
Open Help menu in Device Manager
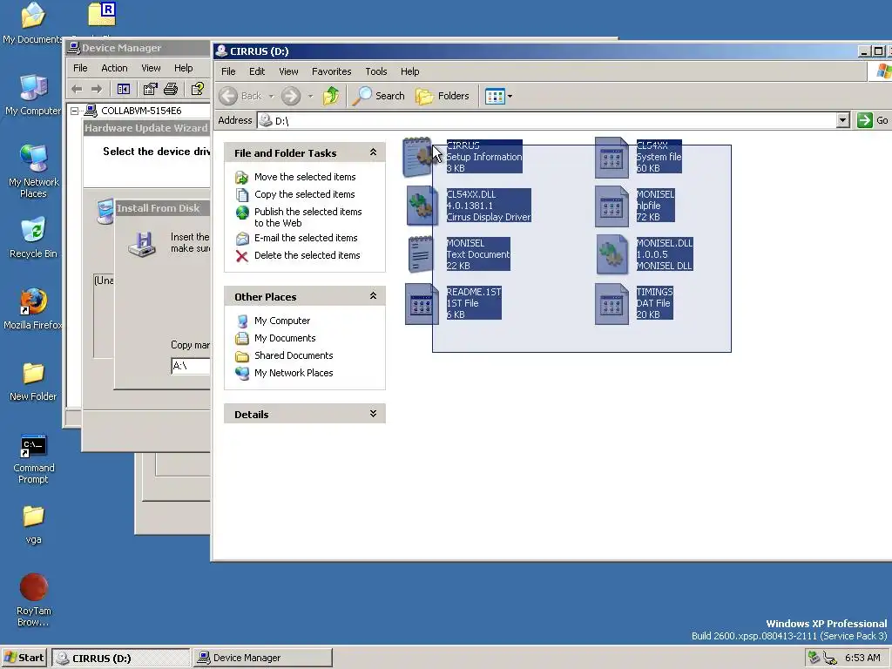[183, 68]
